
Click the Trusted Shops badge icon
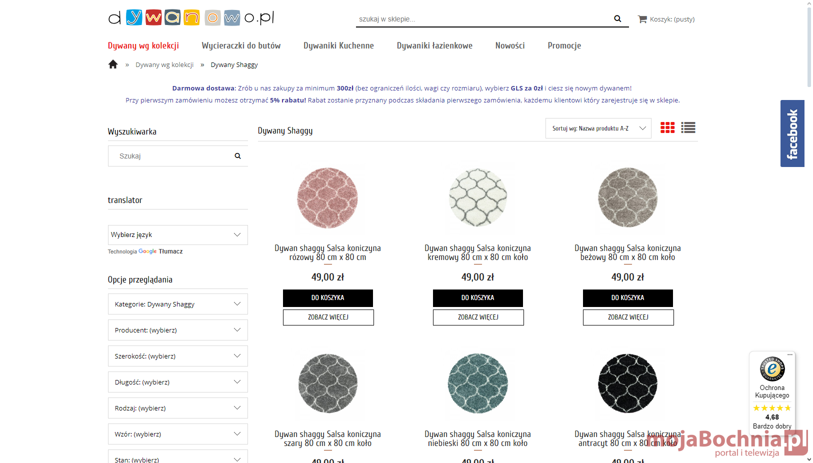pos(772,369)
